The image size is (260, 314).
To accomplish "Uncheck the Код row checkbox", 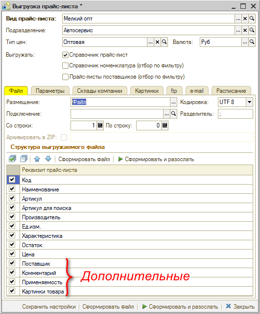I will (12, 180).
